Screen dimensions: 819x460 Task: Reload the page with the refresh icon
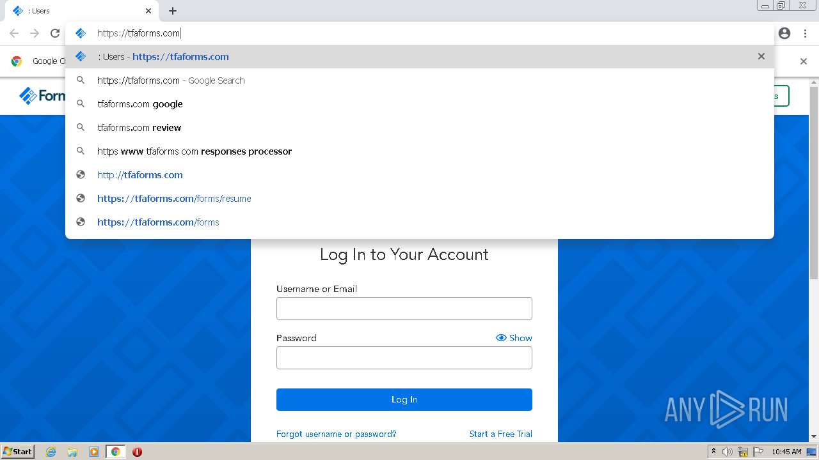[x=55, y=33]
